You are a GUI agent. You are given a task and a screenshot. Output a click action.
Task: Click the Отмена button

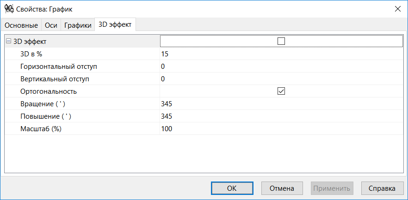click(x=282, y=188)
